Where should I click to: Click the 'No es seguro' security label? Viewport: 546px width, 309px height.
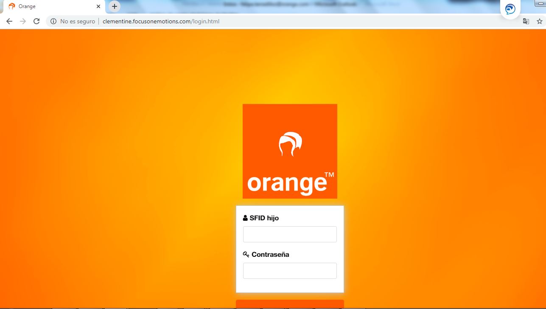click(x=78, y=21)
